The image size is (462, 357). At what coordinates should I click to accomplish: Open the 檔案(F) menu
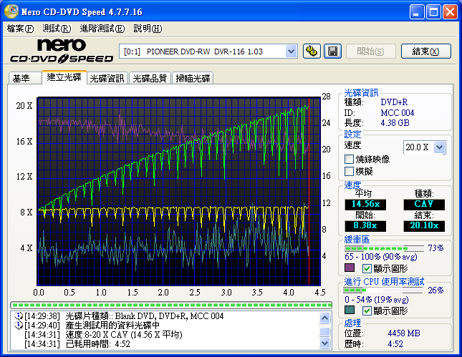click(x=20, y=29)
